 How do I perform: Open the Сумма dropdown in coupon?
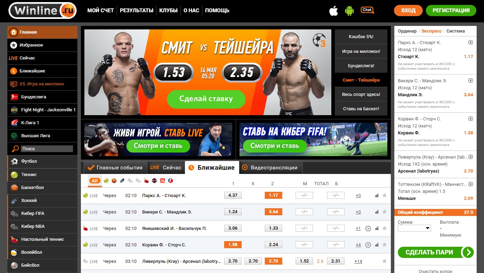tap(414, 228)
